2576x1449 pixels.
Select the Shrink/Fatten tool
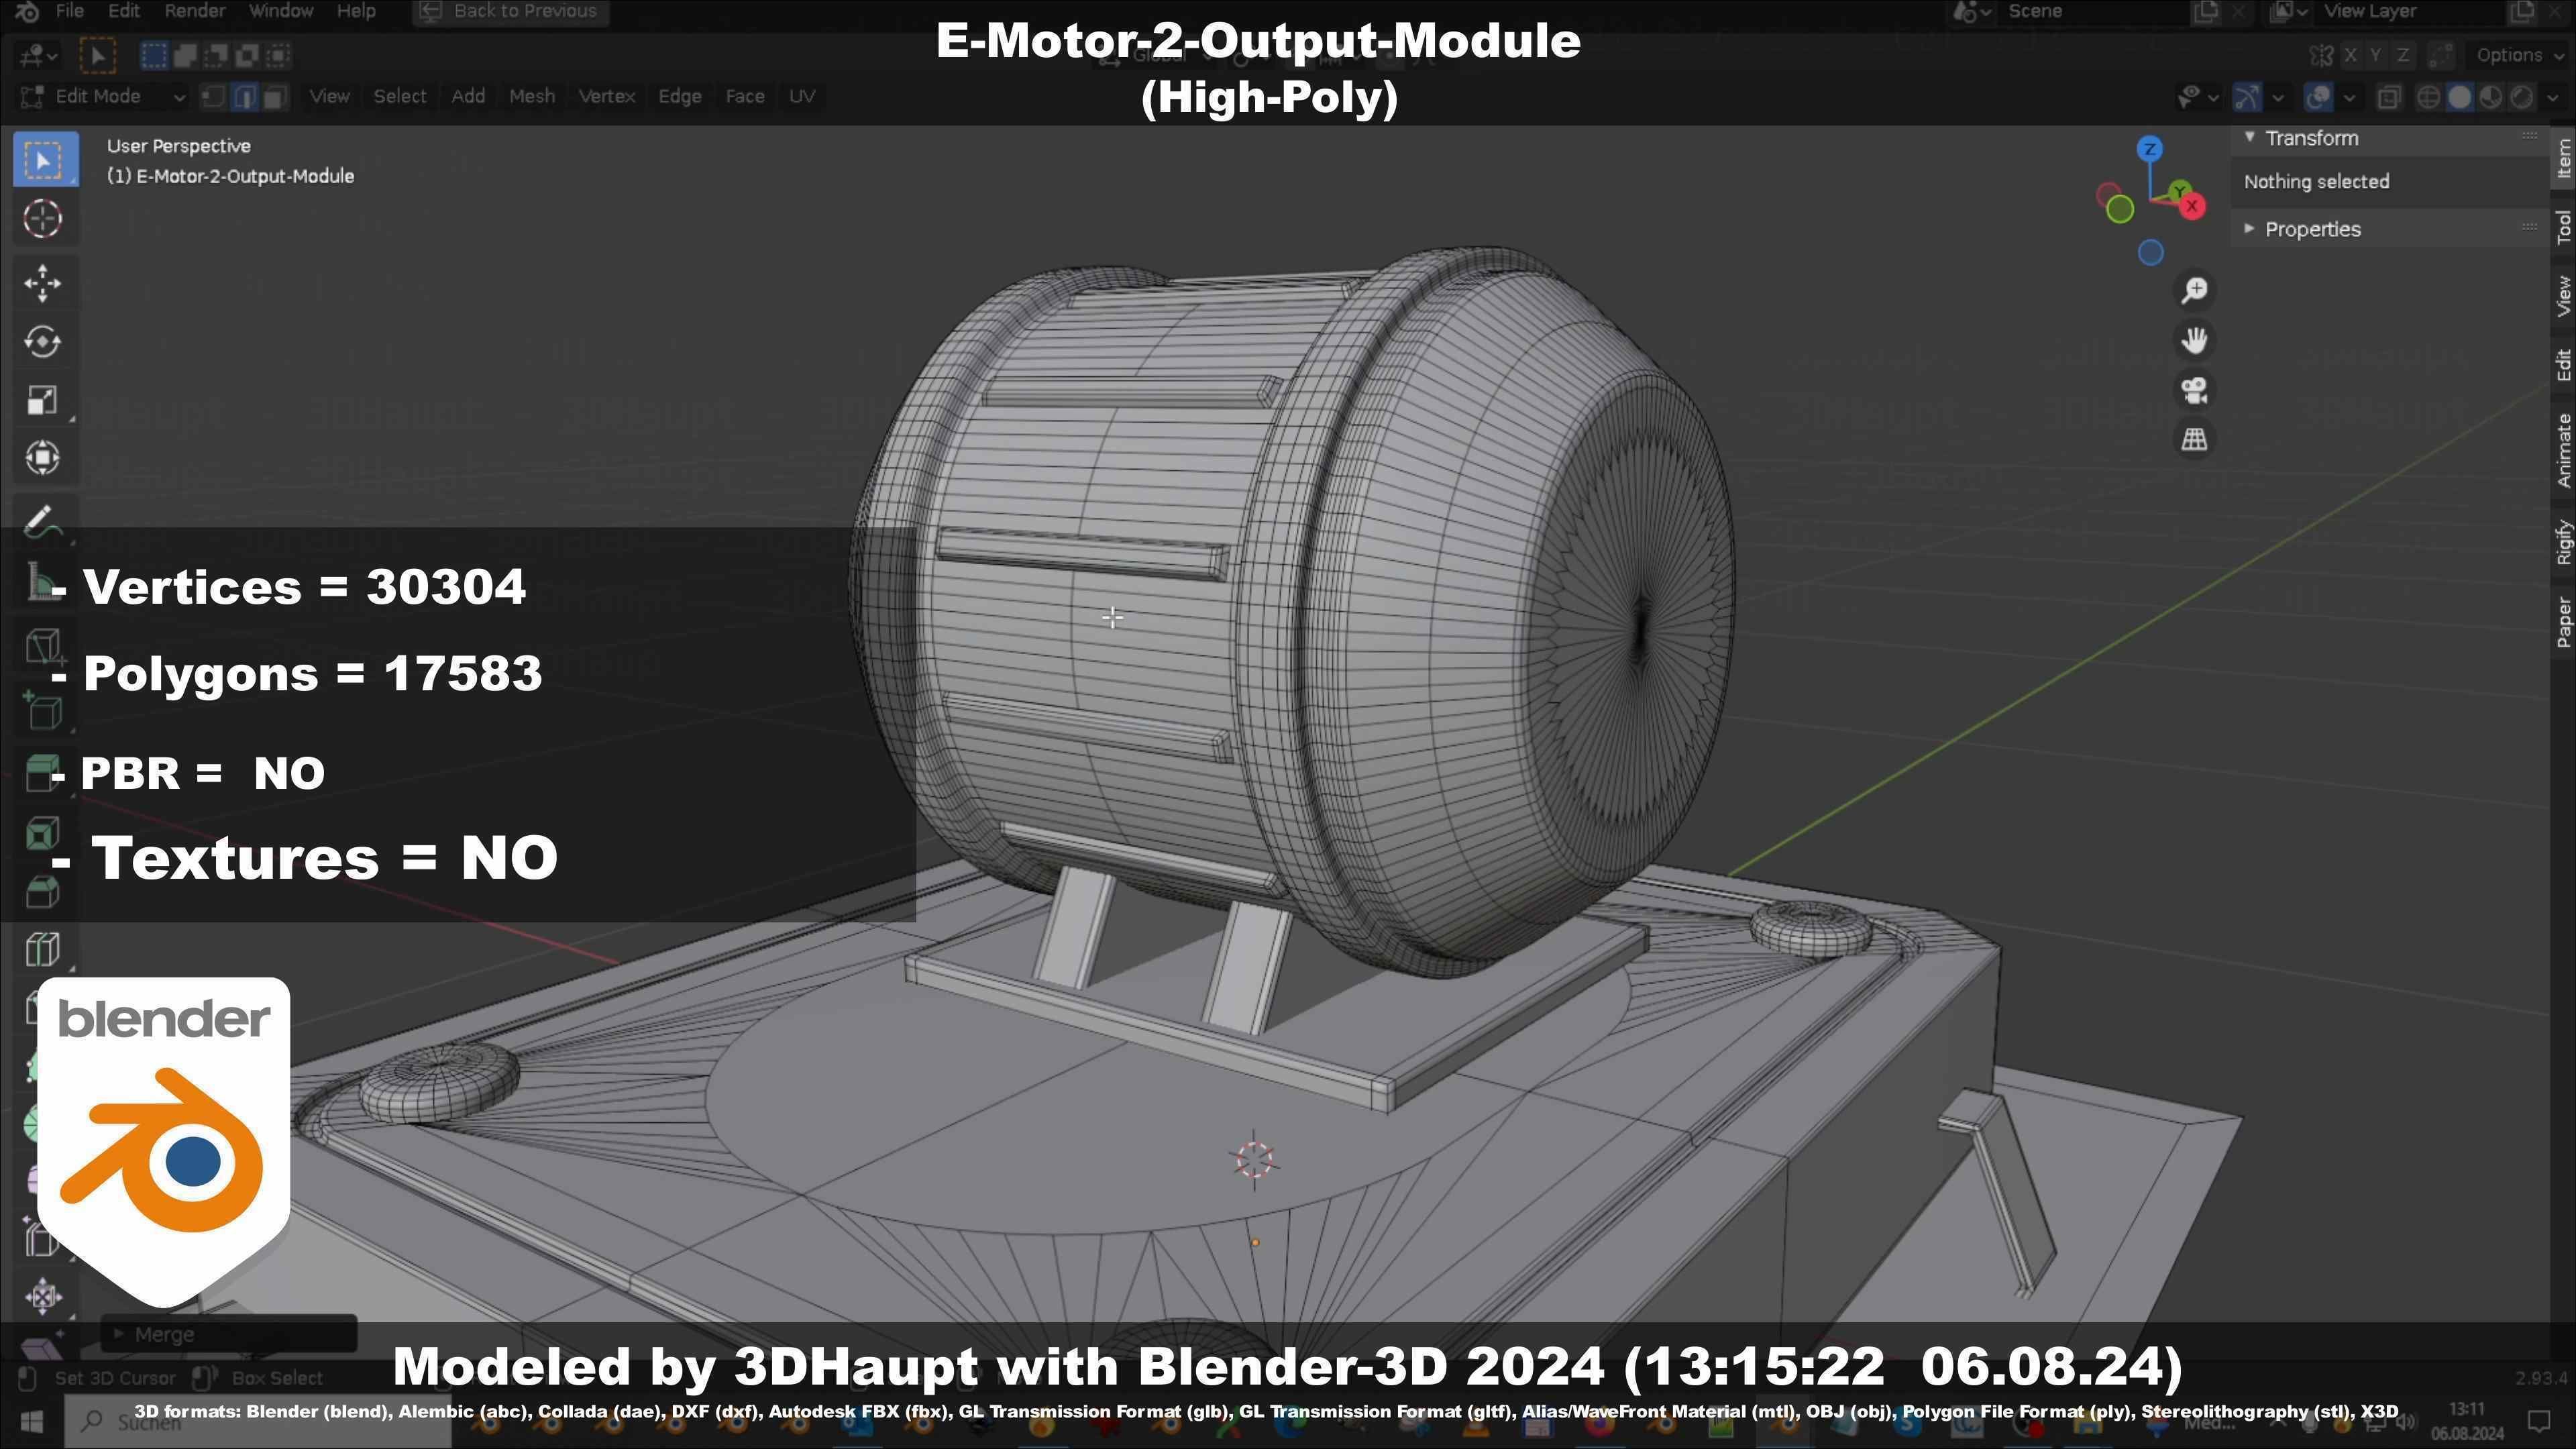click(42, 1297)
